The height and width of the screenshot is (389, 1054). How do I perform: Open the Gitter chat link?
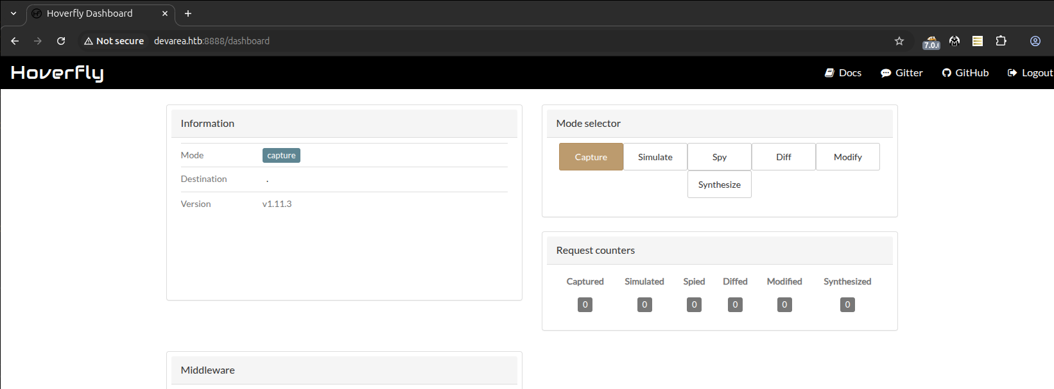[901, 73]
